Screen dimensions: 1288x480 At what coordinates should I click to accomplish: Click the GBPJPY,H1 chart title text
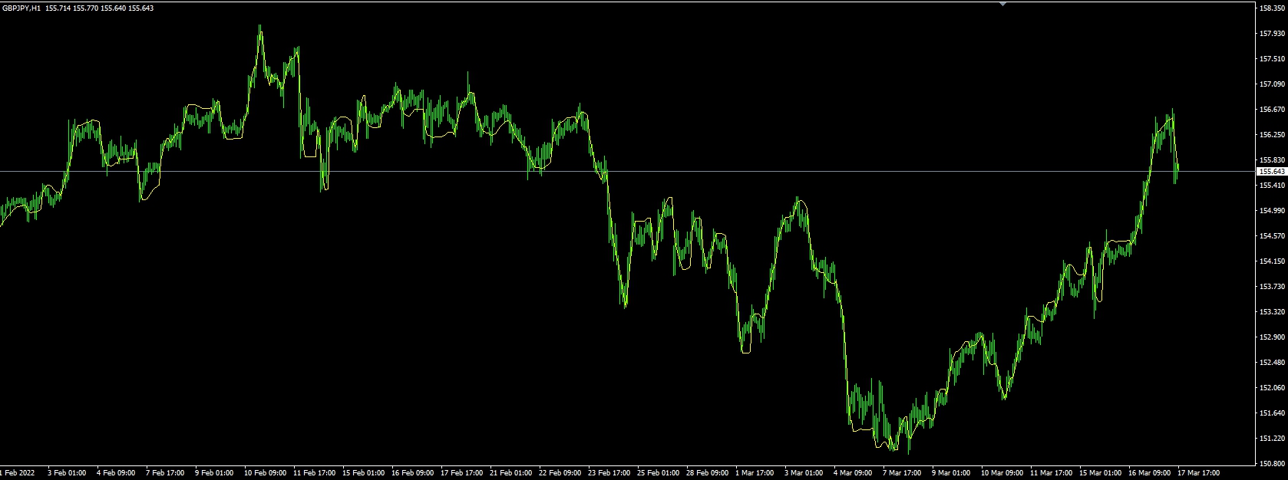[x=21, y=8]
